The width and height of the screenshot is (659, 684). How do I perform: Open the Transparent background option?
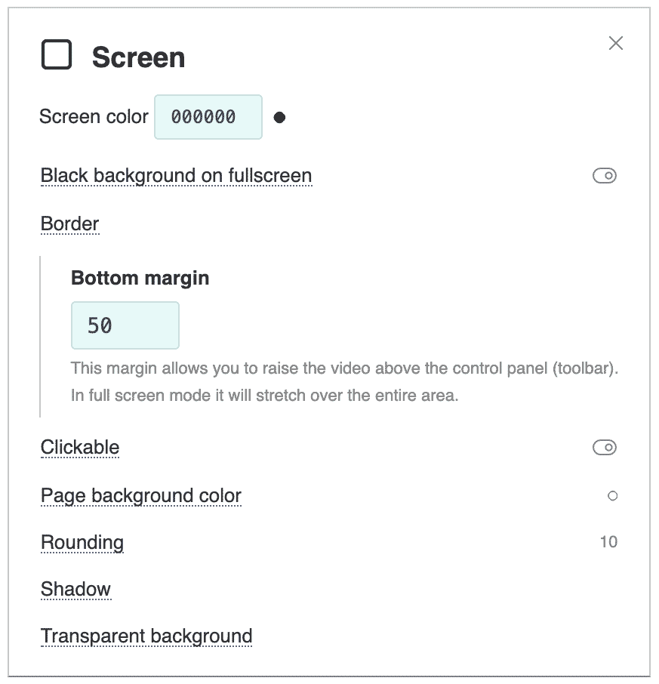[x=146, y=636]
